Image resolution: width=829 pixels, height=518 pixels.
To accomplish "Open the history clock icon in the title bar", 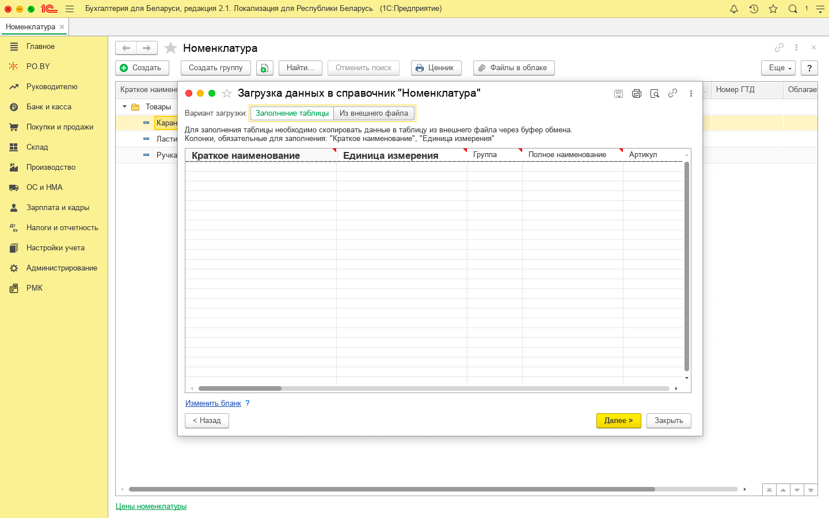I will tap(754, 9).
